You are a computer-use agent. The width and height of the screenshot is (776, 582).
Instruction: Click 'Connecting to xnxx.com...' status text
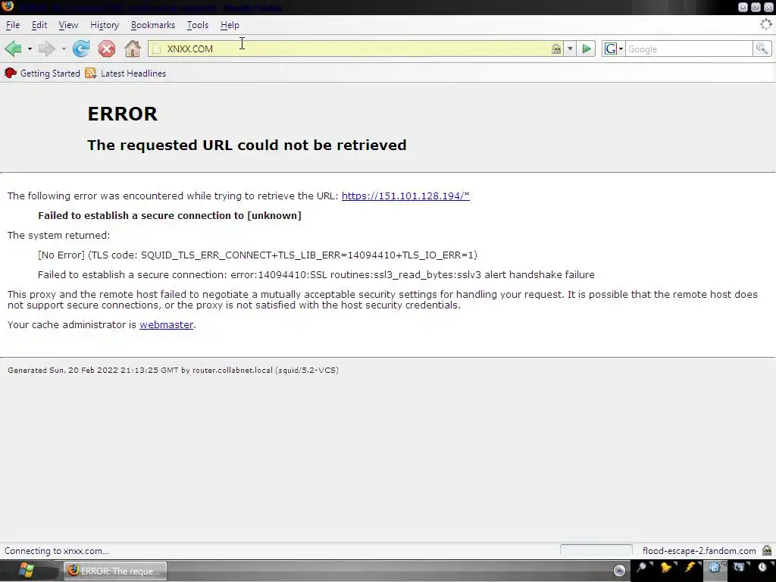click(56, 551)
